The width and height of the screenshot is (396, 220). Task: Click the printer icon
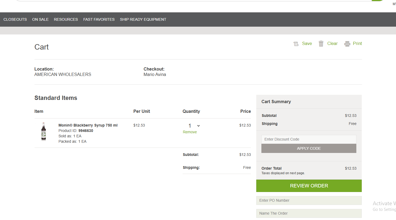pyautogui.click(x=347, y=44)
